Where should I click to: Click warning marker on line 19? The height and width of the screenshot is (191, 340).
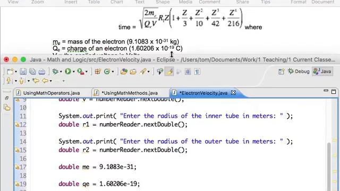(17, 184)
